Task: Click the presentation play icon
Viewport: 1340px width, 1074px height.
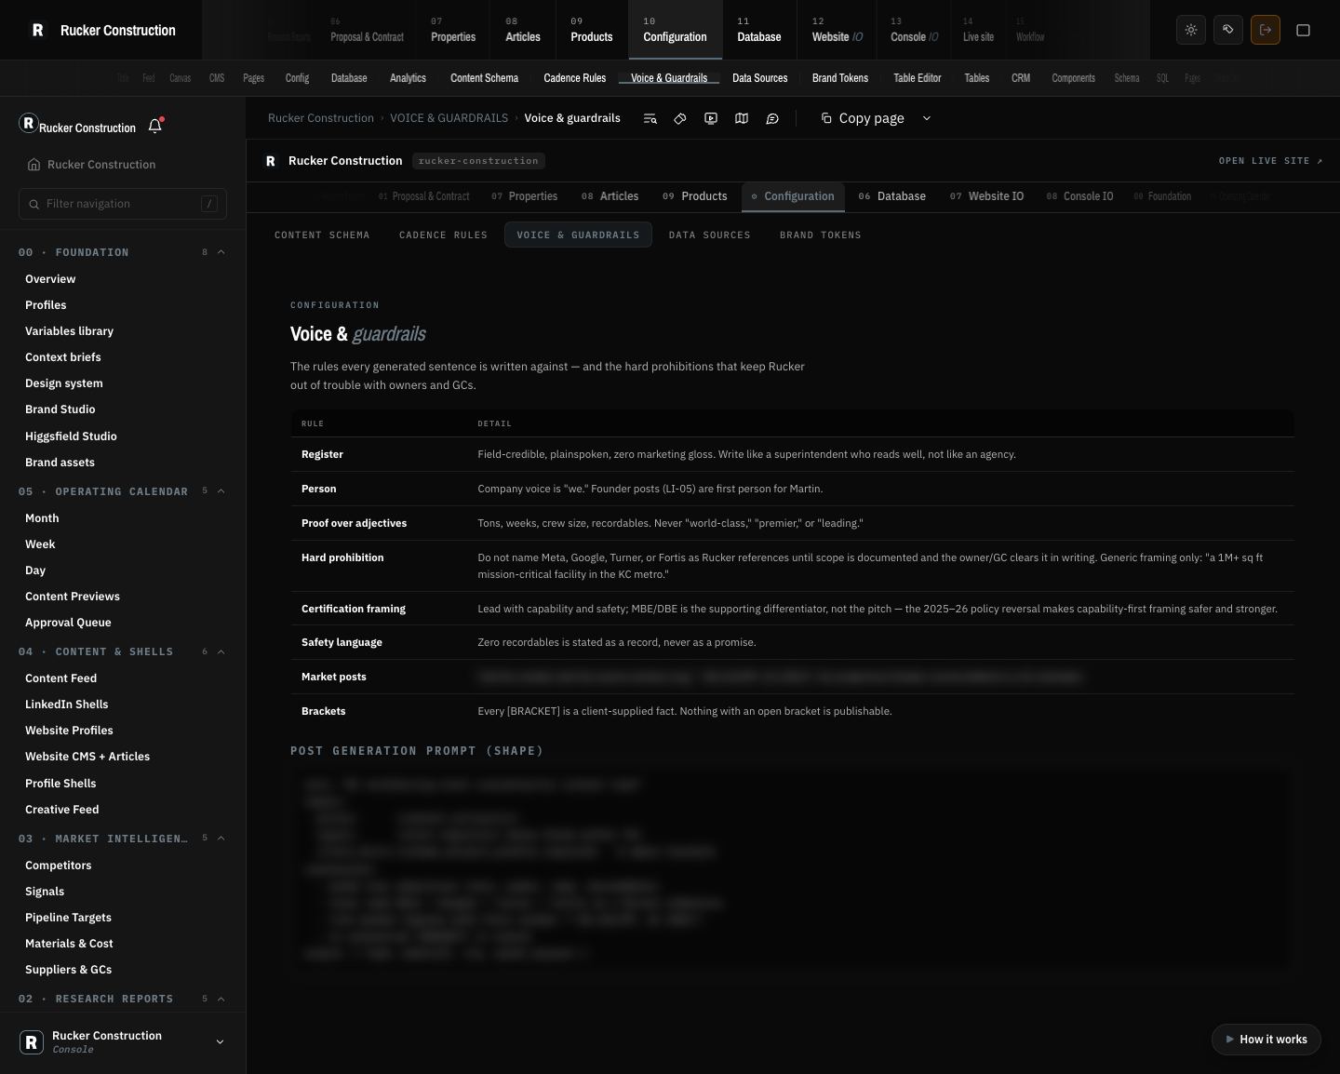Action: 711,118
